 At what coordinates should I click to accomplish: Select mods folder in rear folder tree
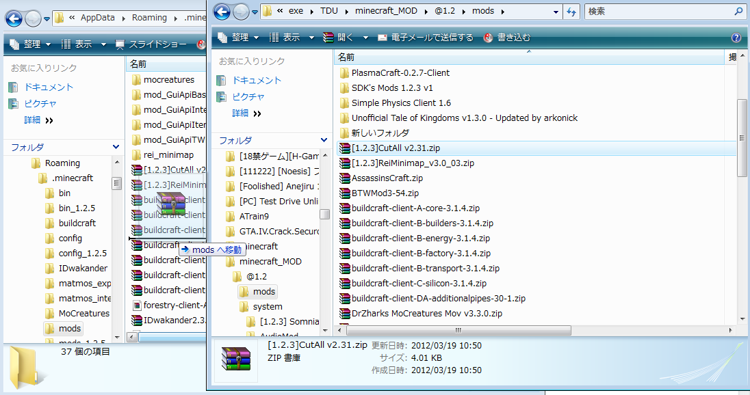[63, 329]
